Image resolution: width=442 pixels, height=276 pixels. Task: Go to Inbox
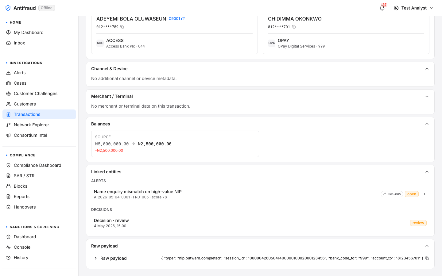[39, 43]
